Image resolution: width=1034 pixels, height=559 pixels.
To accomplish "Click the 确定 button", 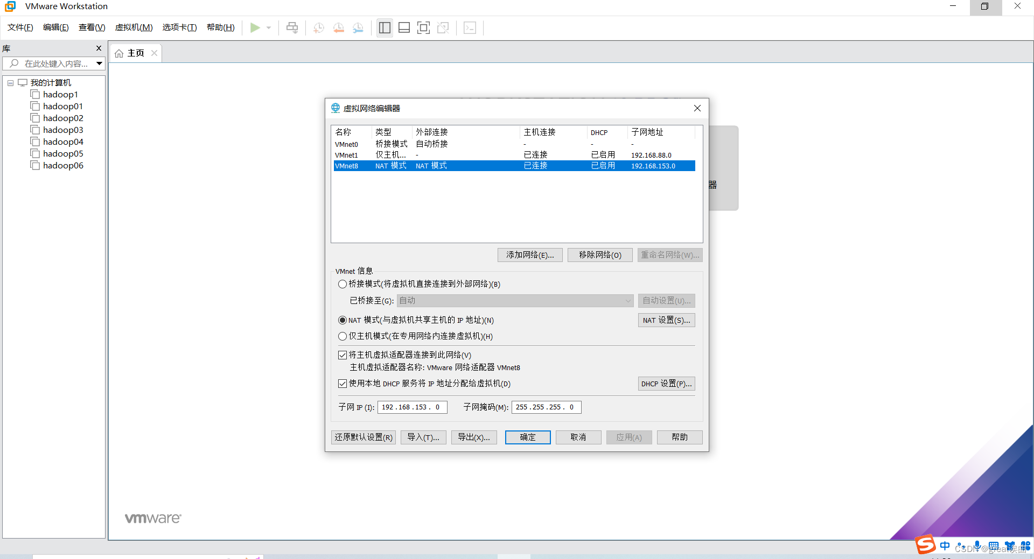I will point(528,437).
